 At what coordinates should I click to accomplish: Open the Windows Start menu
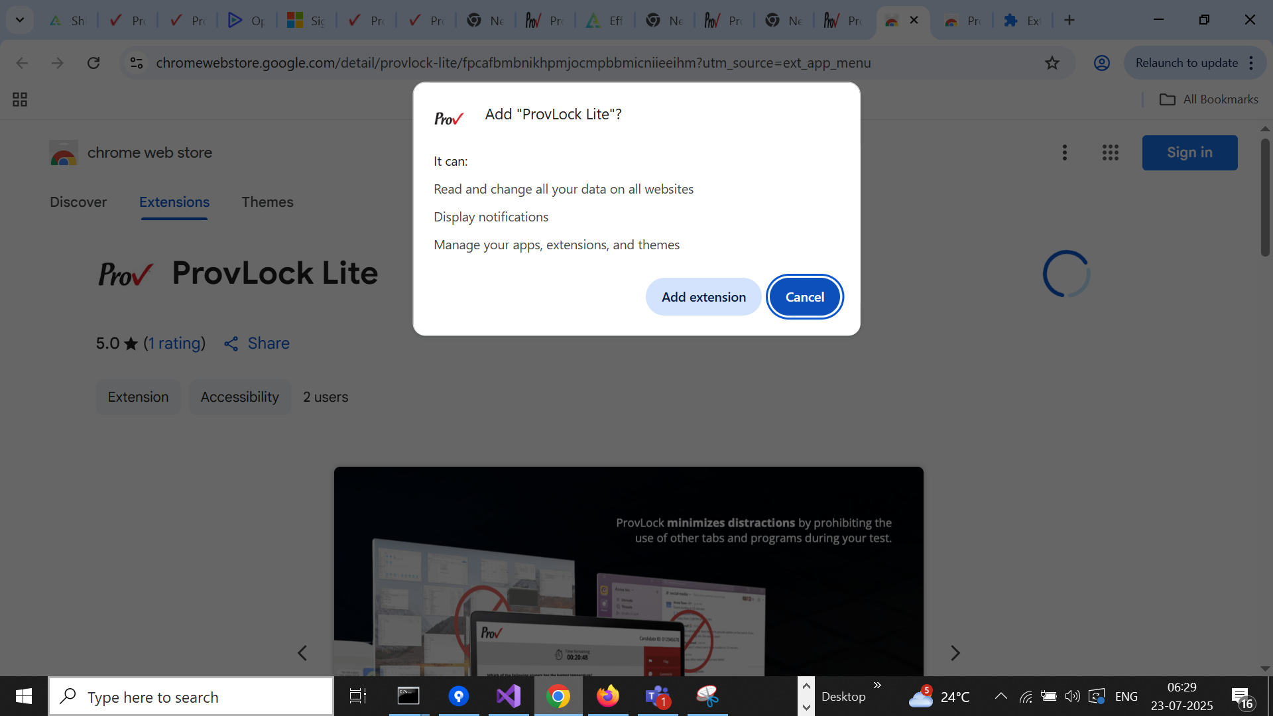pyautogui.click(x=24, y=696)
